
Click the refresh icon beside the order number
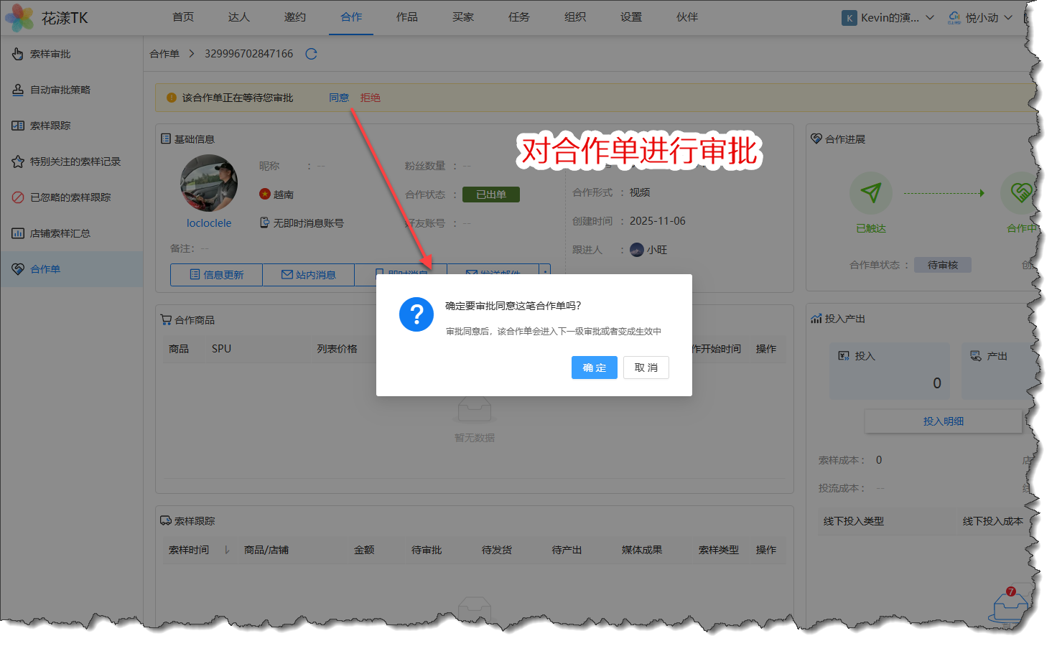point(311,54)
